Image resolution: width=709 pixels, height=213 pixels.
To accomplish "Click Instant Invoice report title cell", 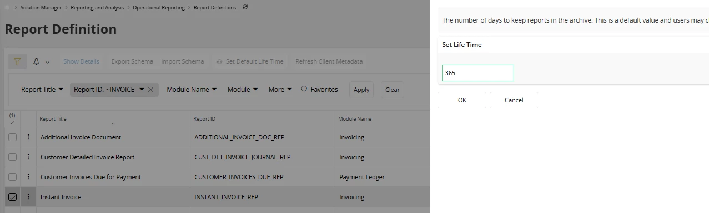I will (113, 197).
